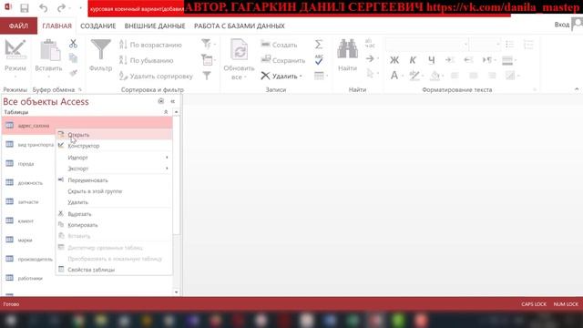The width and height of the screenshot is (583, 328).
Task: Click the fill color bucket icon
Action: click(435, 76)
